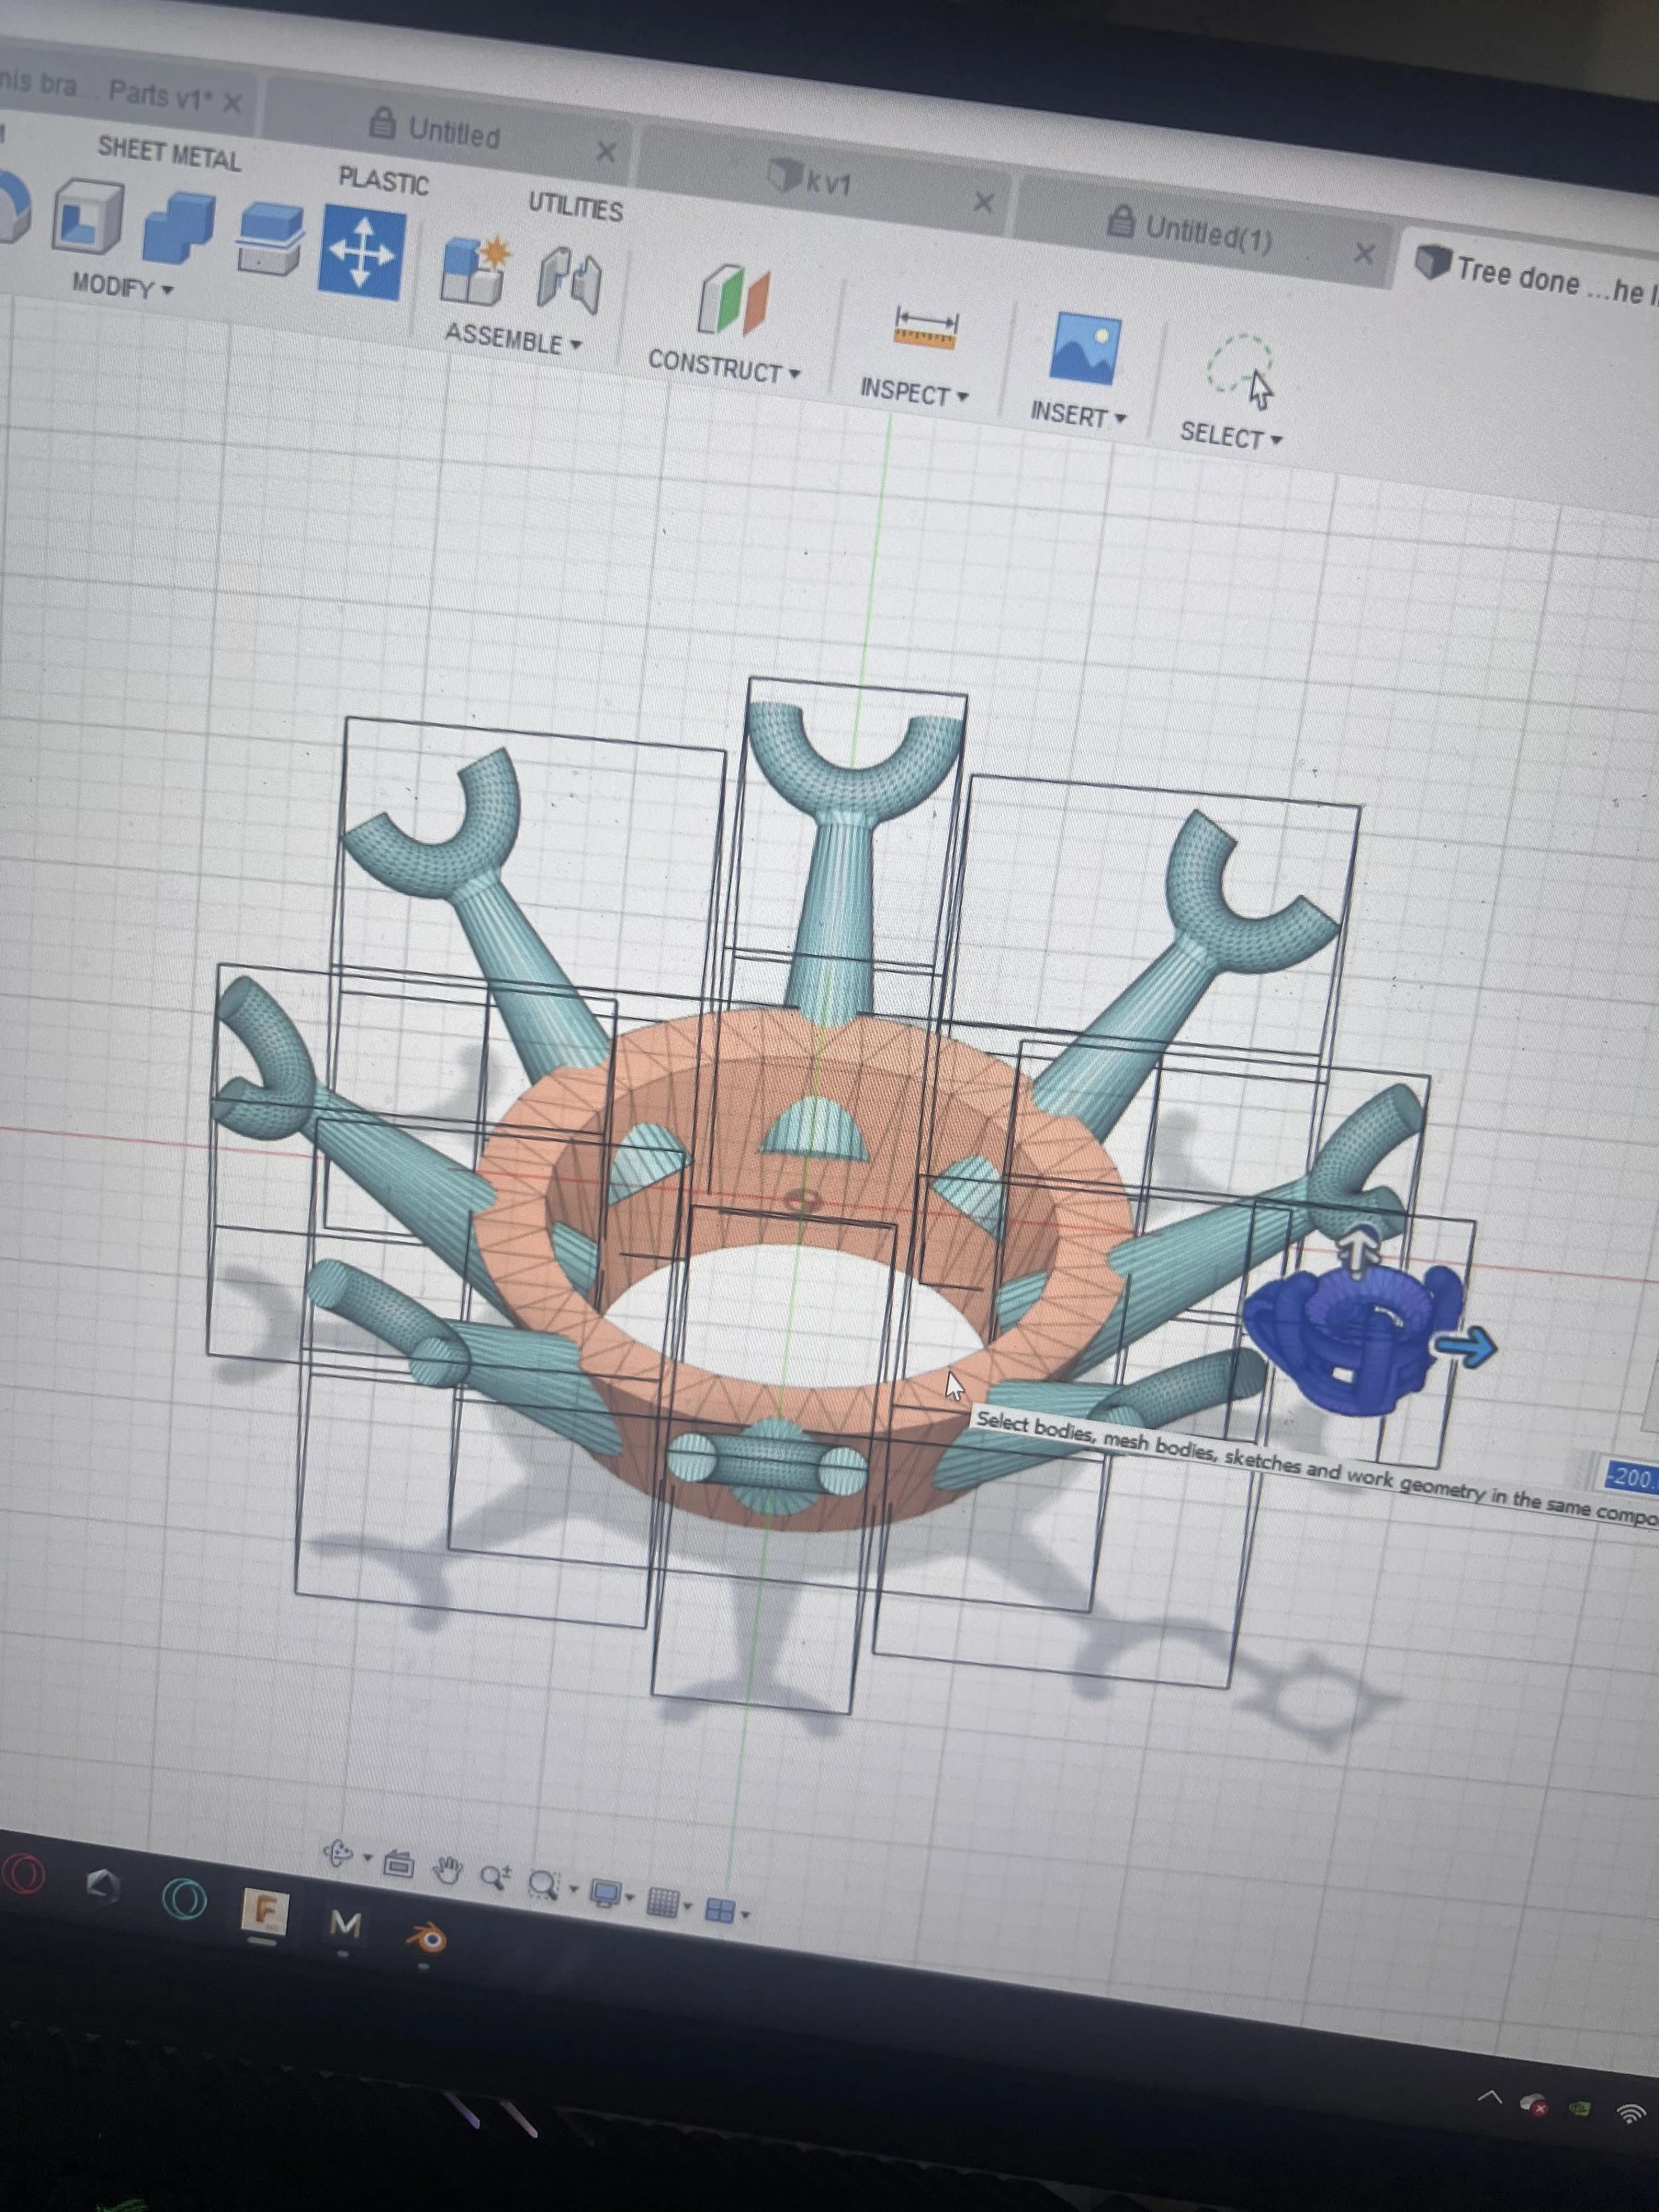Click the Insert image icon
This screenshot has width=1659, height=2212.
coord(1084,350)
